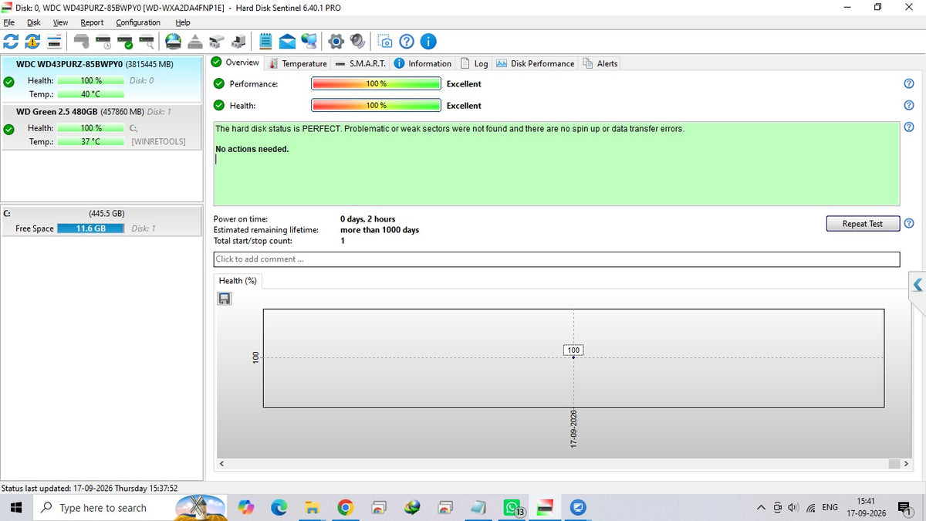The image size is (926, 521).
Task: Click help icon beside Health row
Action: (908, 105)
